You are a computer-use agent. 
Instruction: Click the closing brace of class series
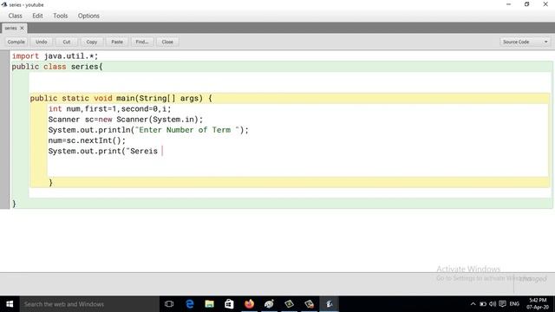[14, 204]
